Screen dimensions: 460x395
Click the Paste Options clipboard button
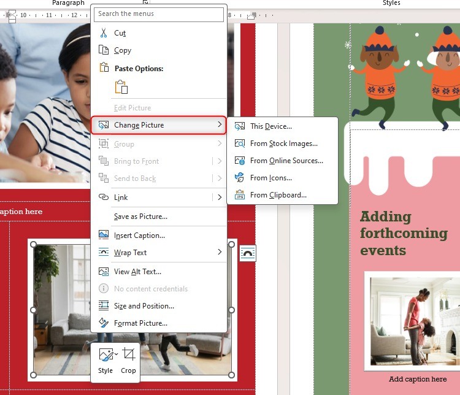(x=121, y=87)
